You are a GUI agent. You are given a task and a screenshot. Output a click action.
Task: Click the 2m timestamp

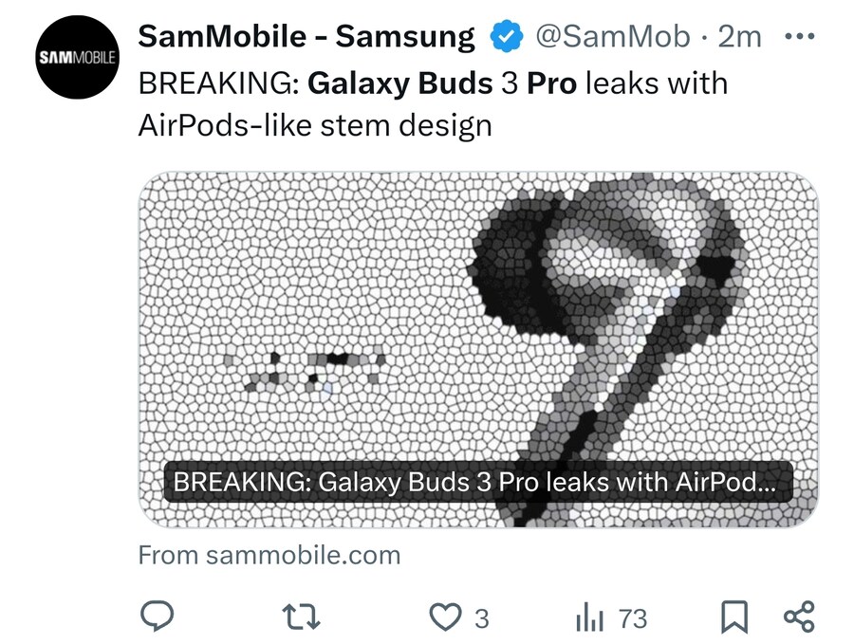click(x=740, y=37)
